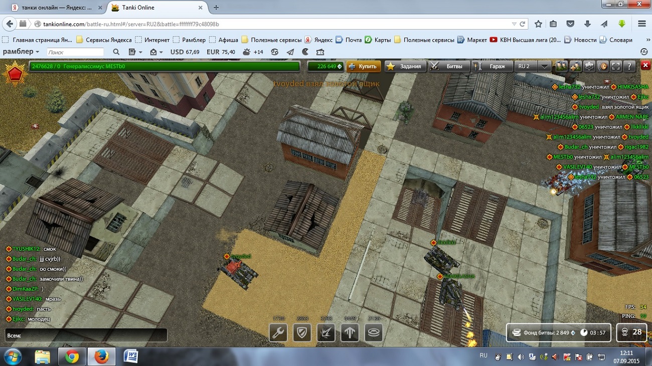Viewport: 652px width, 366px height.
Task: Activate the double damage supply
Action: pyautogui.click(x=326, y=332)
